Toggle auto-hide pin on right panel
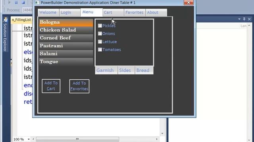This screenshot has width=254, height=142. pos(244,19)
